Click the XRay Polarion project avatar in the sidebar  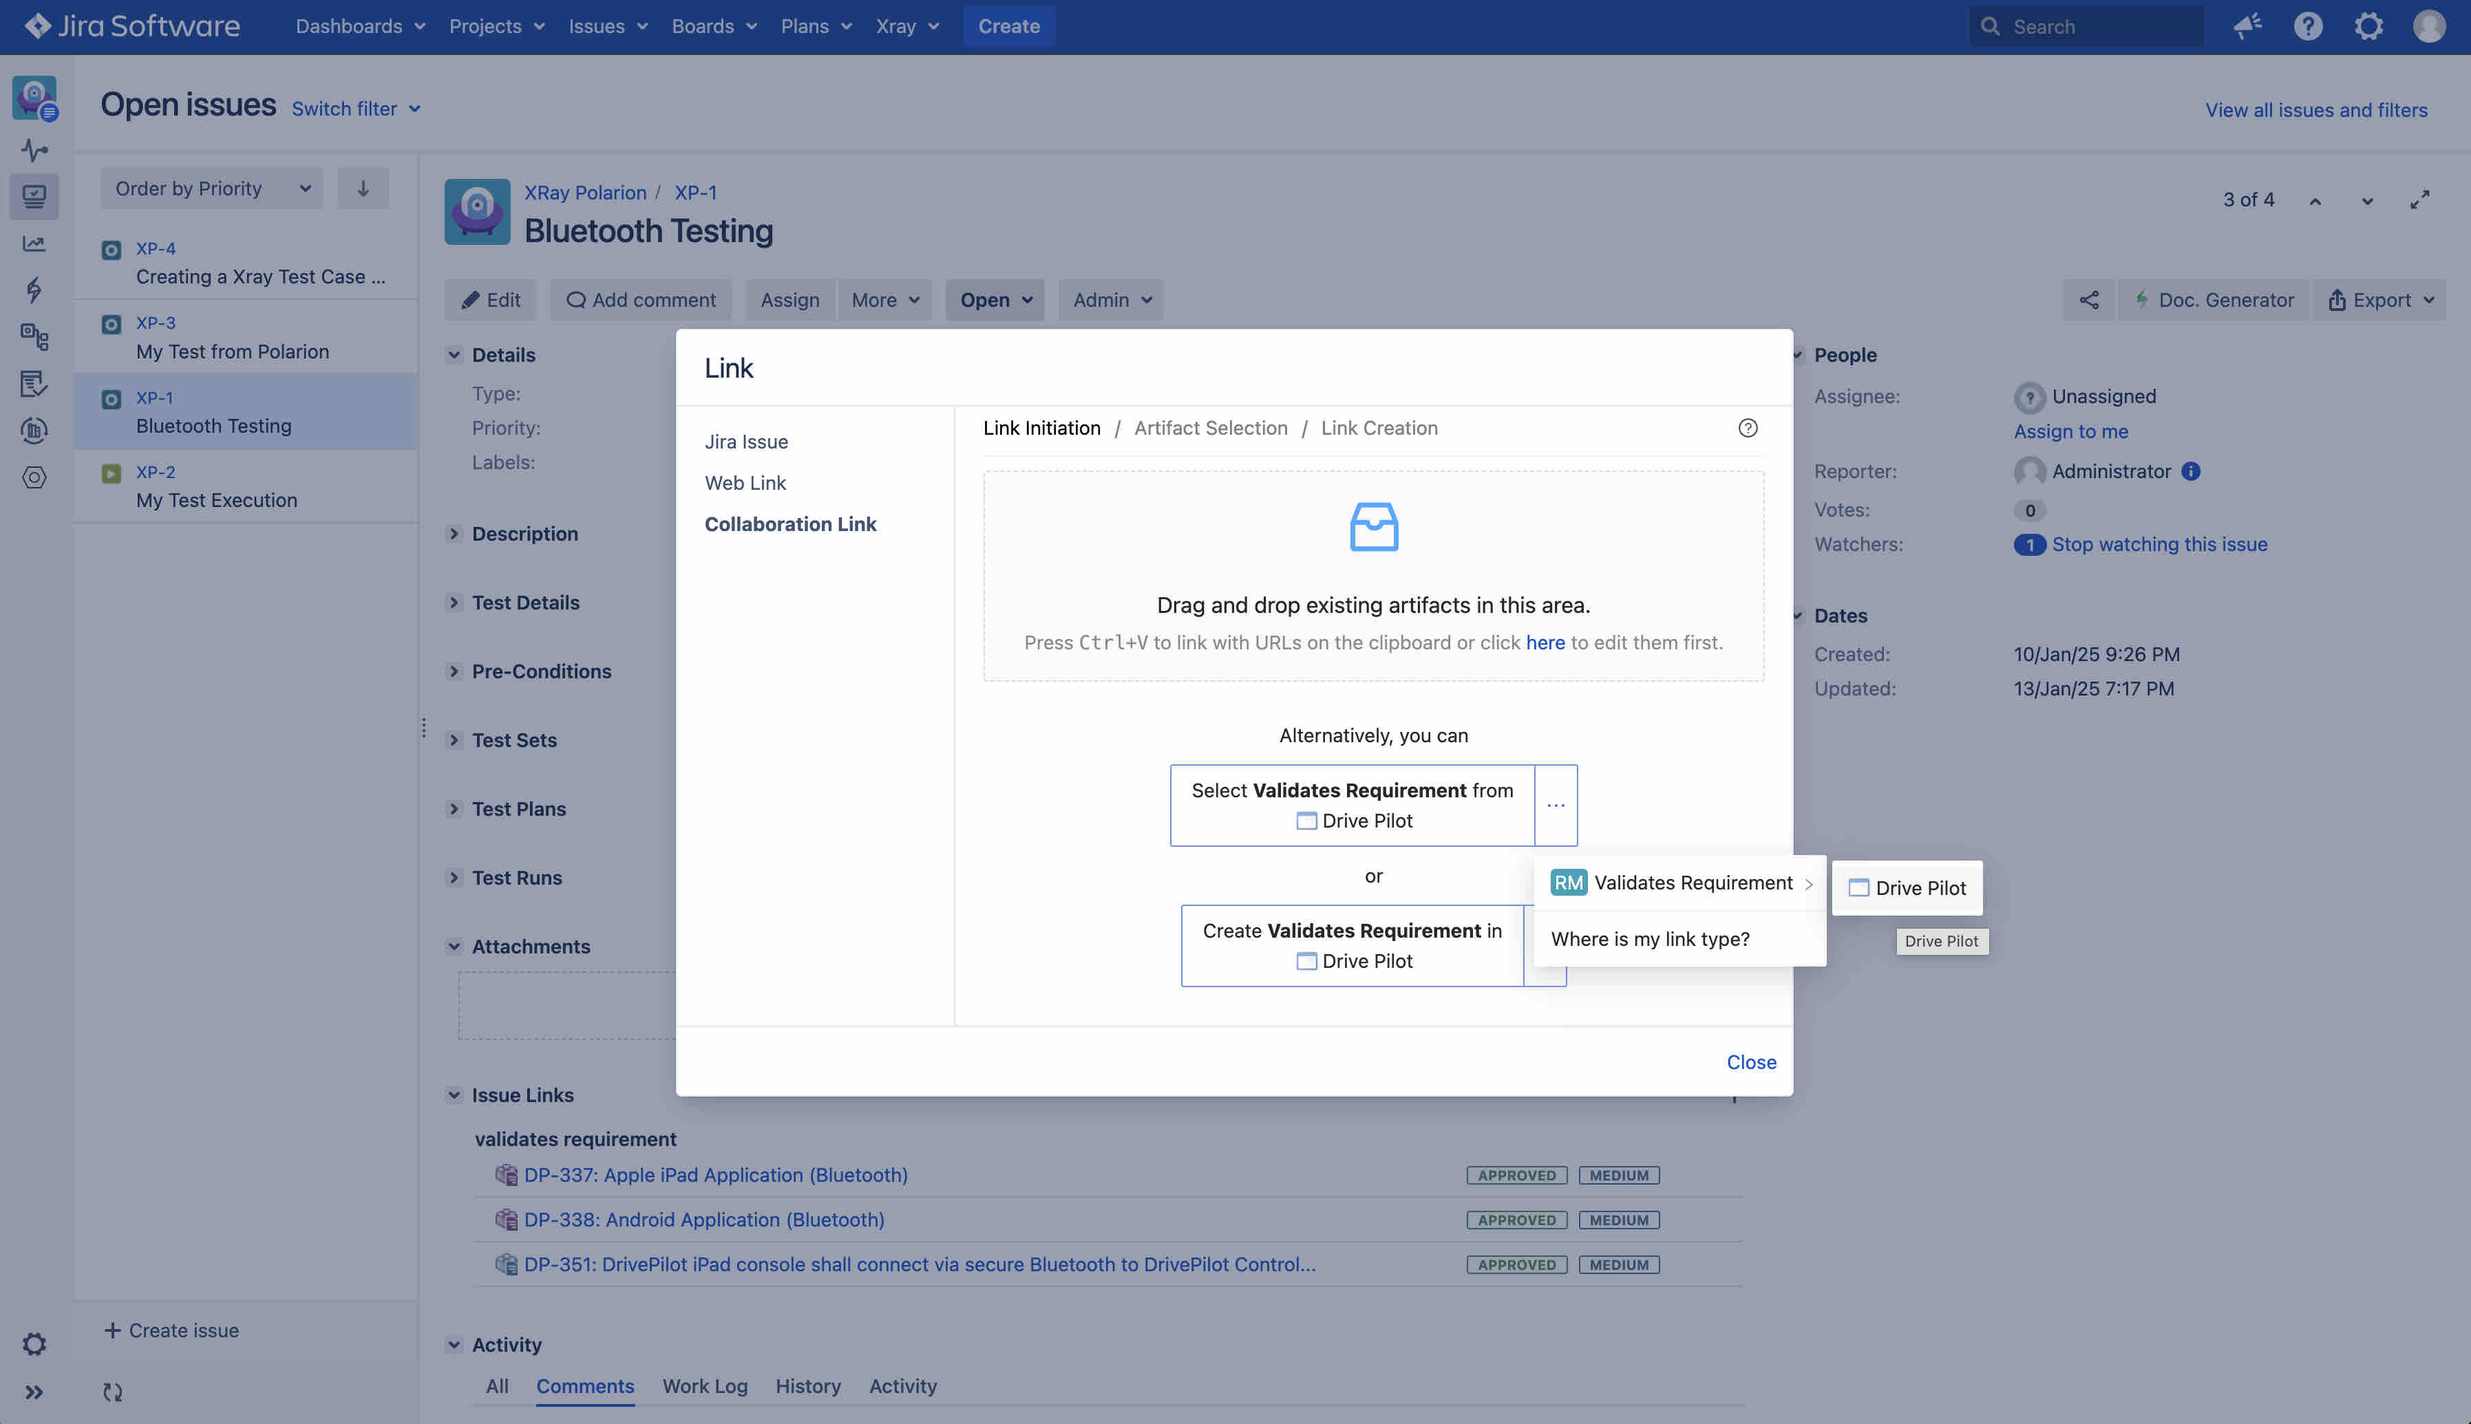click(34, 98)
